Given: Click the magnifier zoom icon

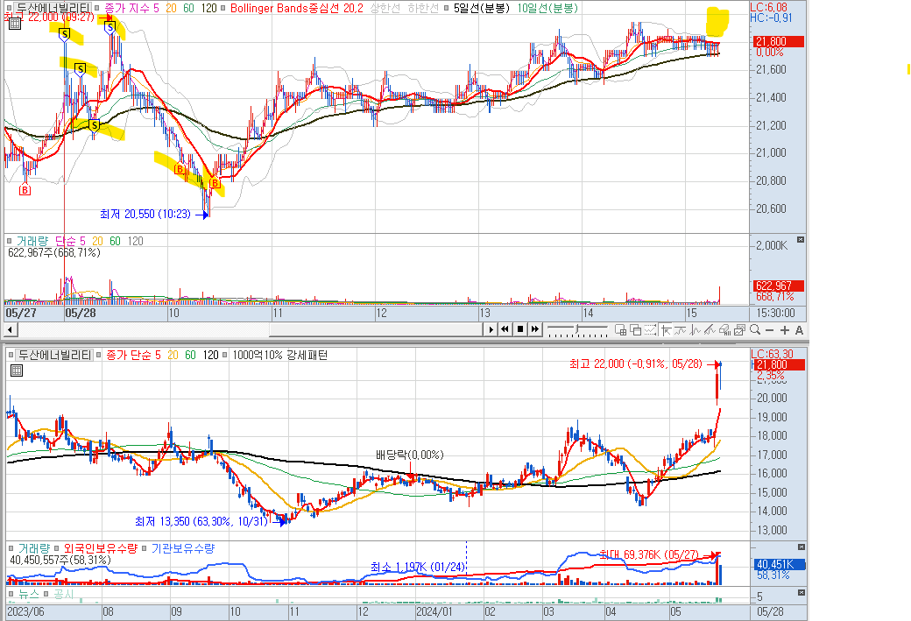Looking at the screenshot, I should [755, 330].
